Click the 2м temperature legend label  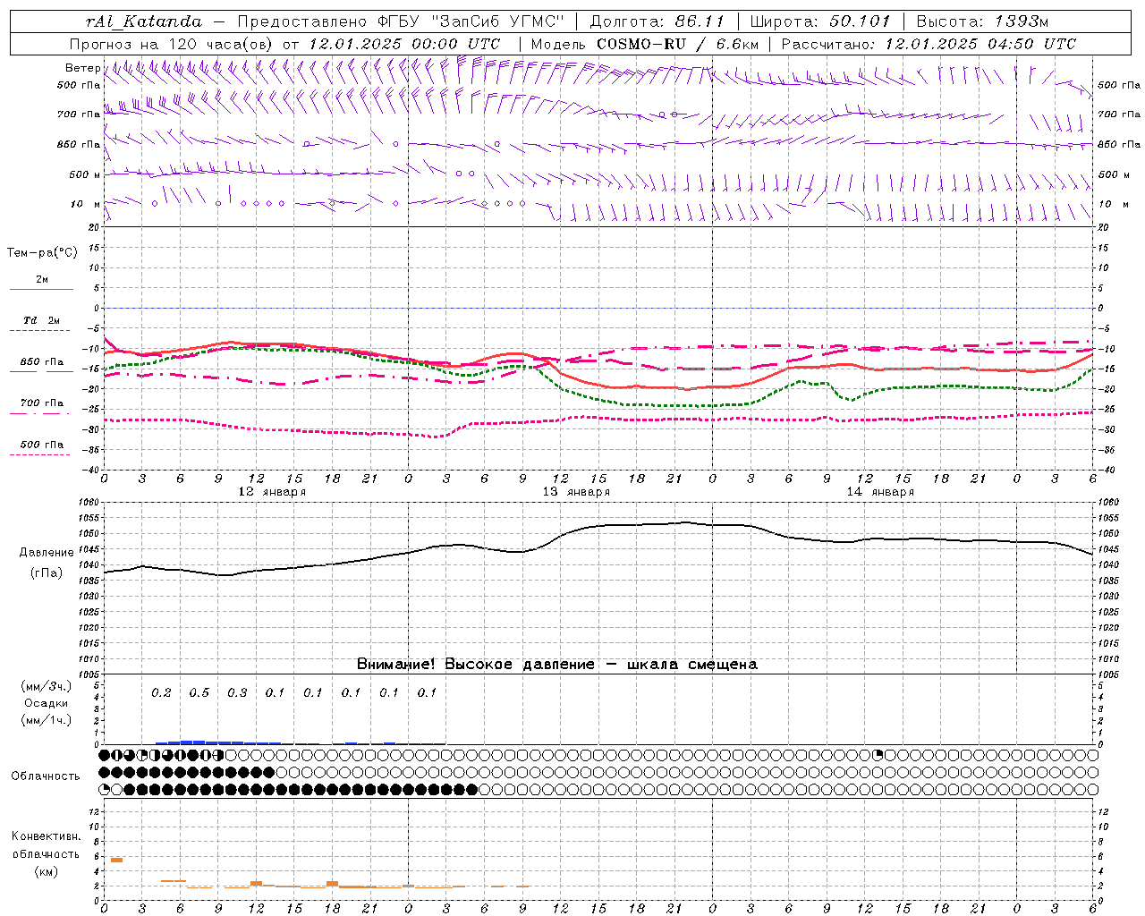[42, 280]
